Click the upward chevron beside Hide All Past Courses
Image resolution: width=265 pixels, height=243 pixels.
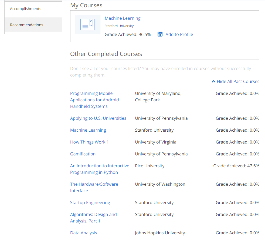(x=213, y=81)
